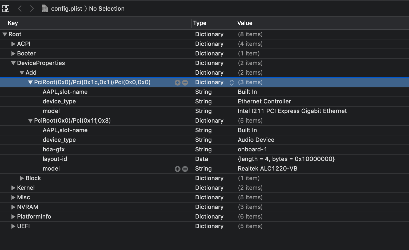The height and width of the screenshot is (250, 409).
Task: Add a row with plus on the selected PciRoot row
Action: 177,83
